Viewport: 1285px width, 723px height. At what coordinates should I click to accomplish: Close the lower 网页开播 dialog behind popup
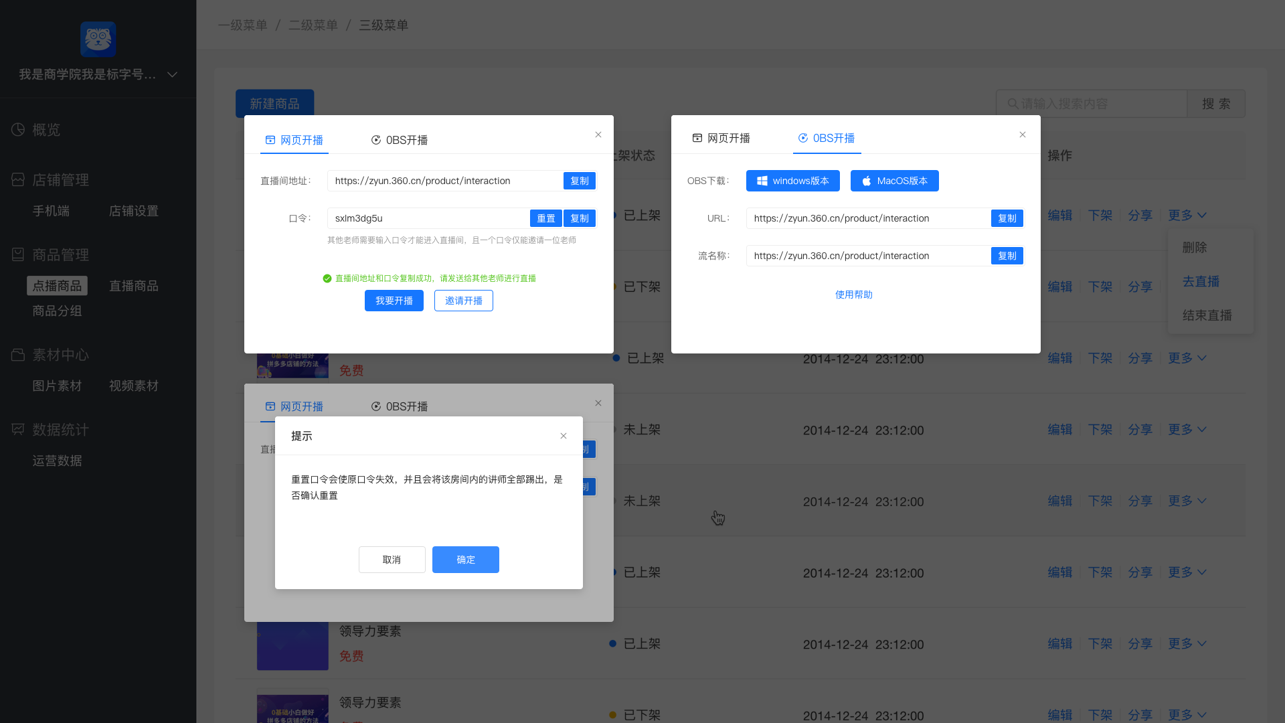(x=598, y=403)
